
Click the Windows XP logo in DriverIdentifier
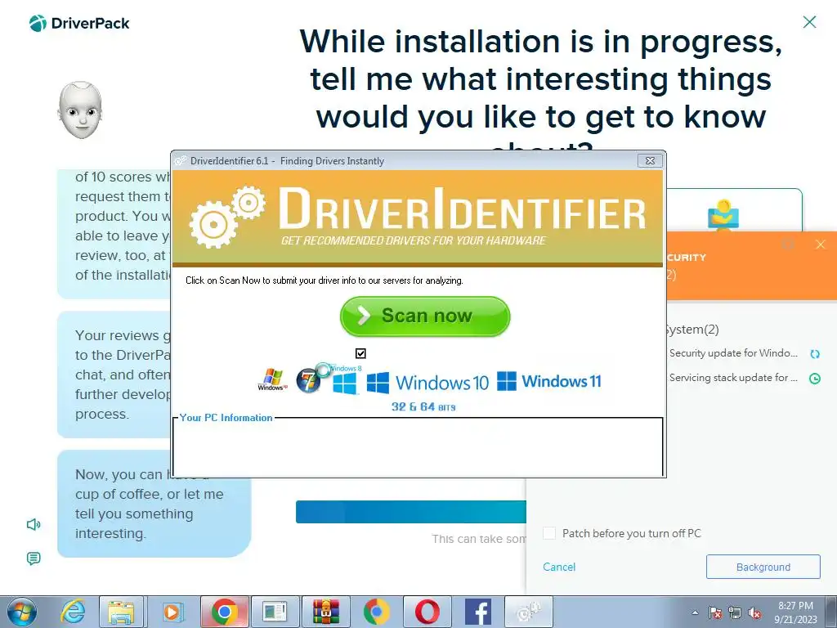pyautogui.click(x=272, y=379)
